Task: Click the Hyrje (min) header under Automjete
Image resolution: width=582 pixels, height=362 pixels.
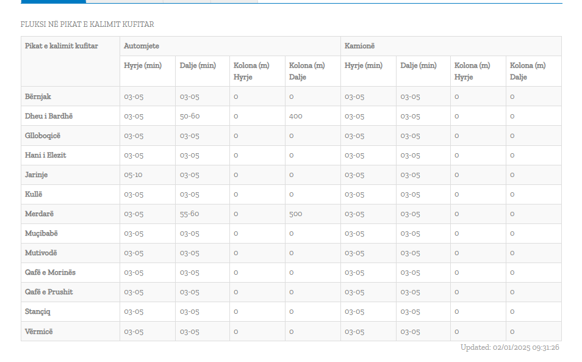Action: (x=143, y=65)
